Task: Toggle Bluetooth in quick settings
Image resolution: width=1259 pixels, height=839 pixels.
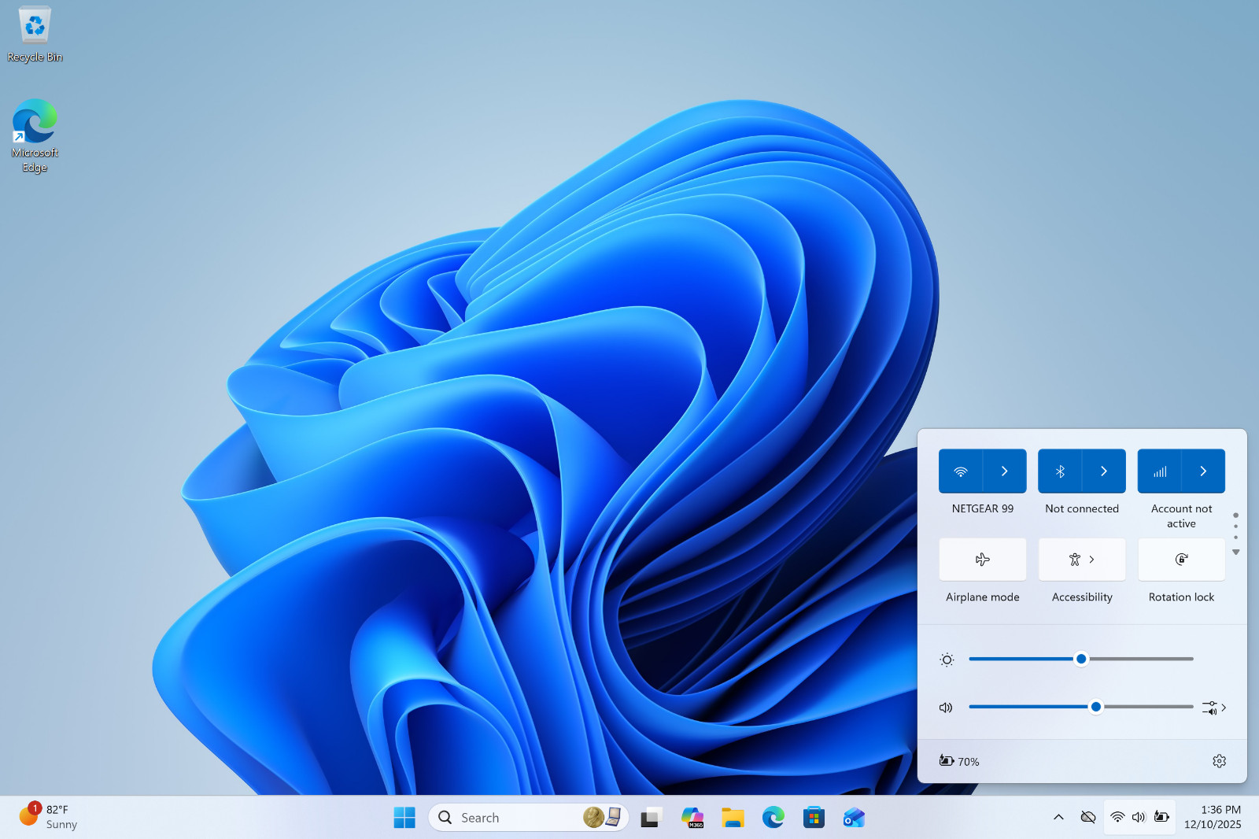Action: [1060, 471]
